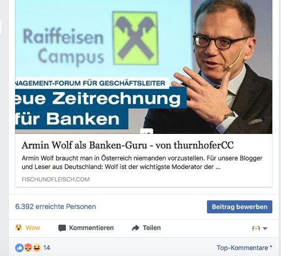
Task: Click the angry face reaction icon
Action: (28, 248)
